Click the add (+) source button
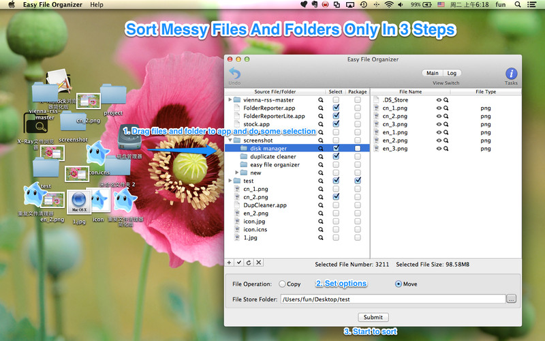 click(229, 263)
